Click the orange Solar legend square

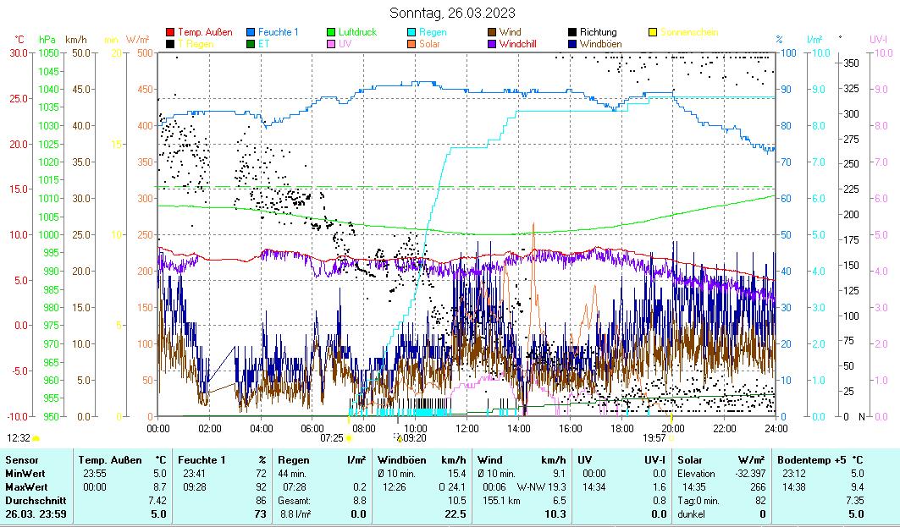coord(412,43)
